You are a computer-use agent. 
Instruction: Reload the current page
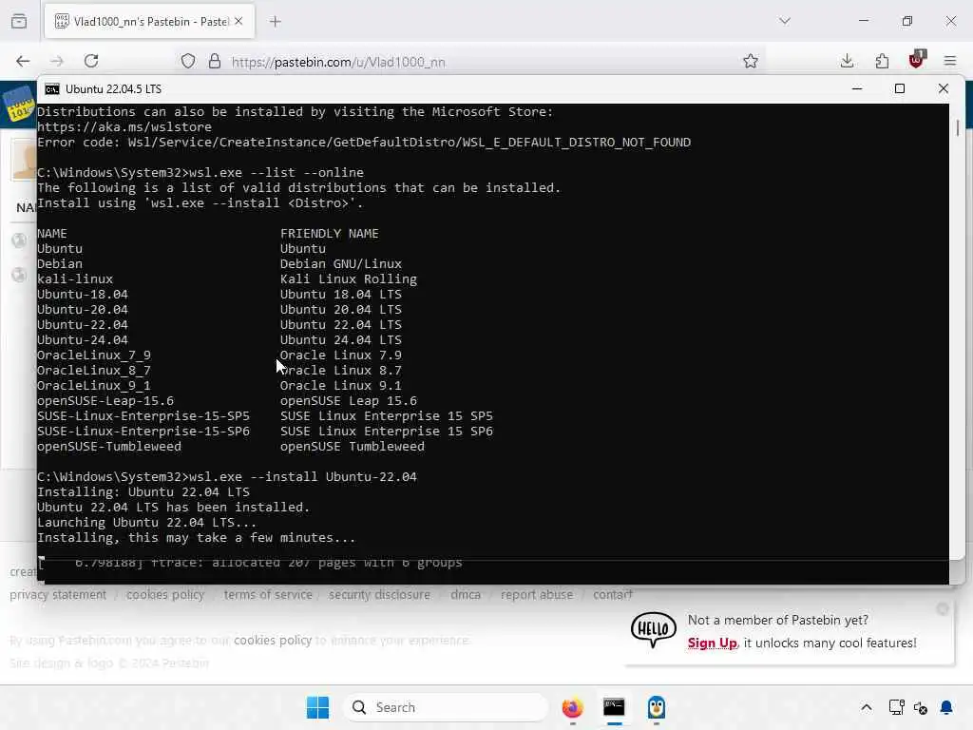pos(91,61)
